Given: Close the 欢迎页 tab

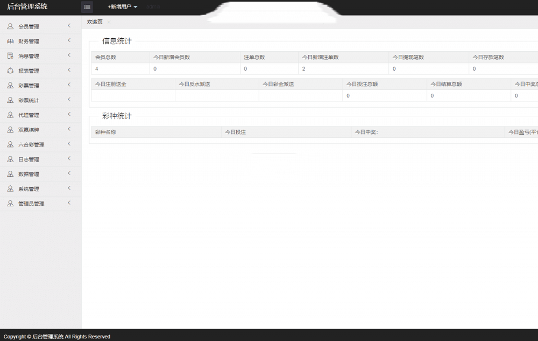Looking at the screenshot, I should [109, 22].
